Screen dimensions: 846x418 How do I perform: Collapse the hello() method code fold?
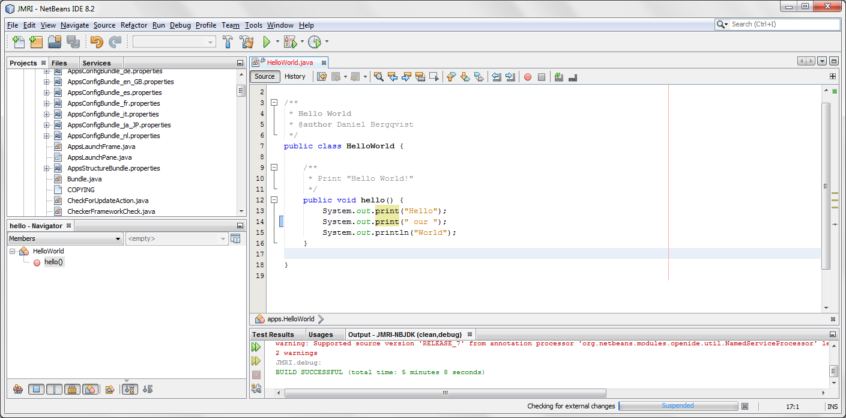274,200
